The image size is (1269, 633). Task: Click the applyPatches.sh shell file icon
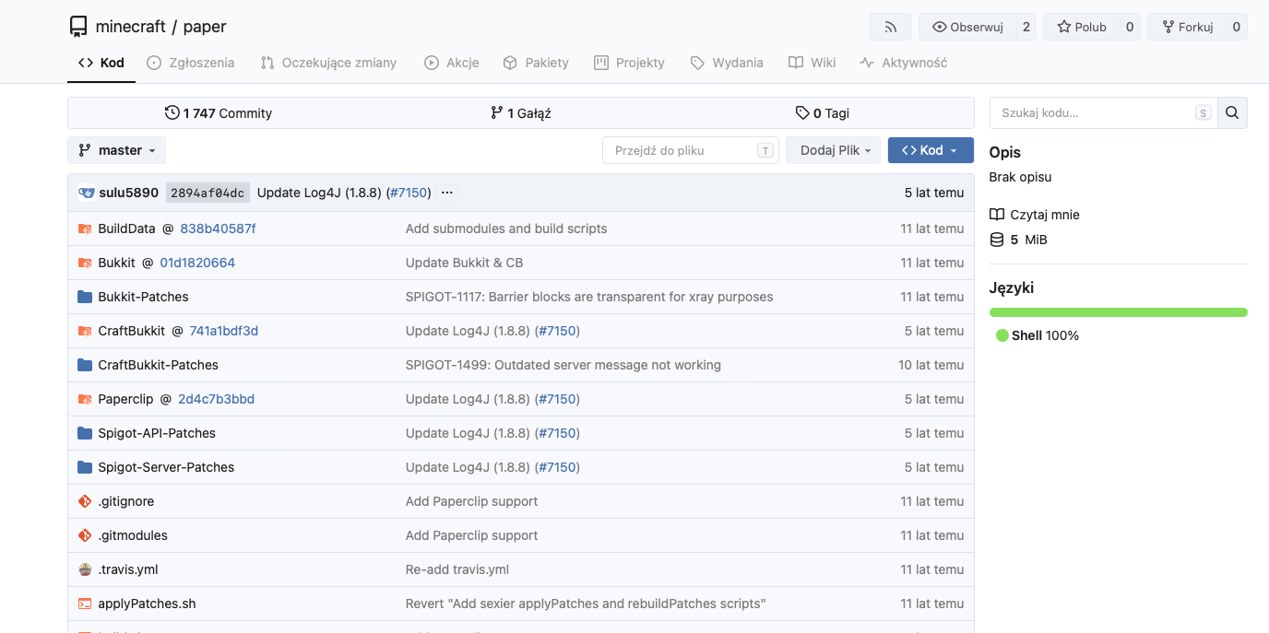85,604
